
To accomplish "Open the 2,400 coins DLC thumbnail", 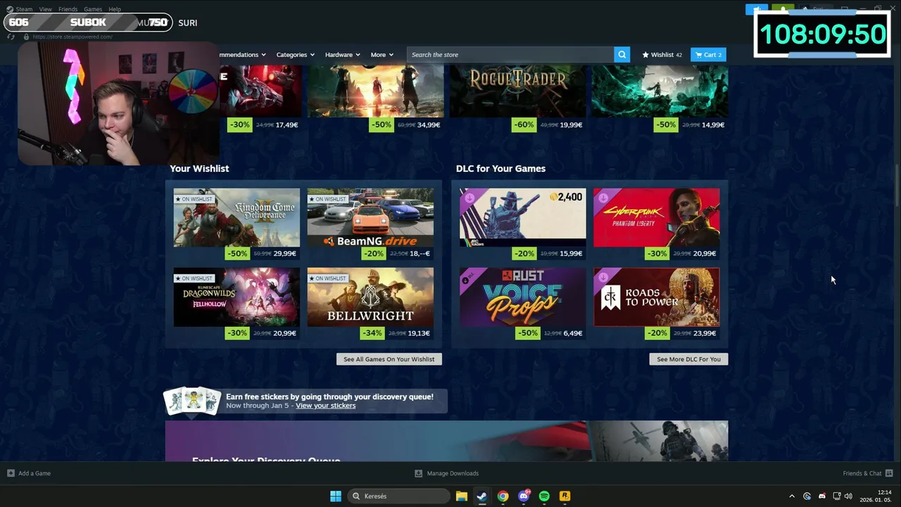I will pyautogui.click(x=522, y=218).
